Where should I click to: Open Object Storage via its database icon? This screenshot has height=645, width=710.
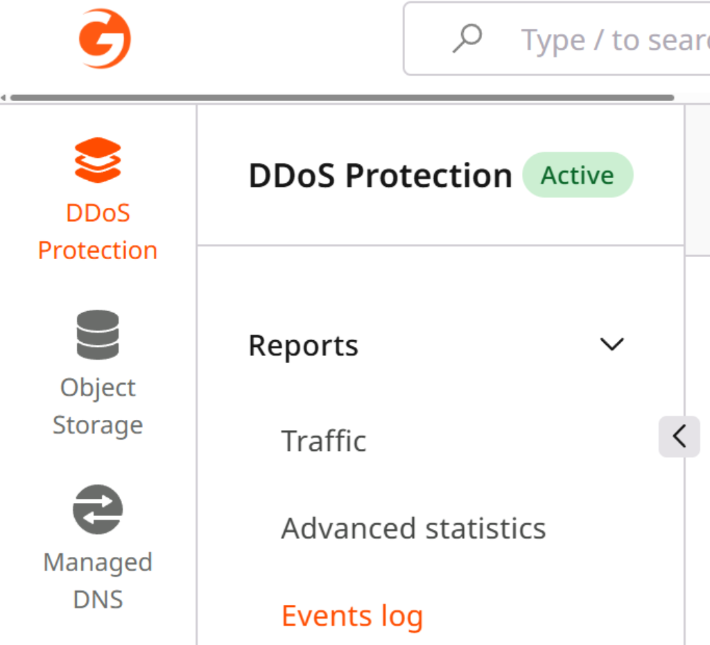[98, 335]
